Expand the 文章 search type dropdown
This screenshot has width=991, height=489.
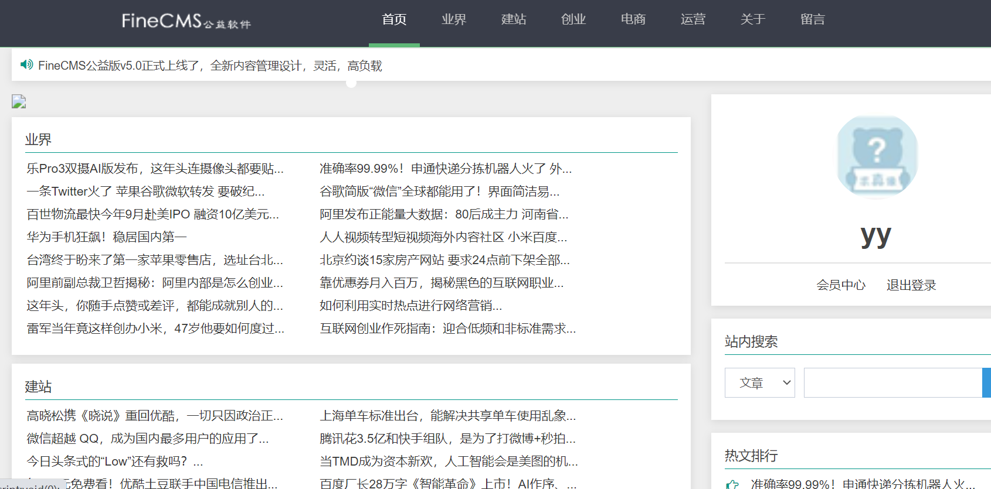pyautogui.click(x=760, y=383)
